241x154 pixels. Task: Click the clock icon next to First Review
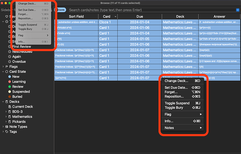tap(9, 47)
